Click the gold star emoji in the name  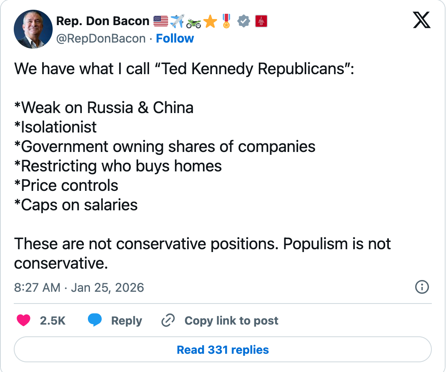[x=210, y=21]
